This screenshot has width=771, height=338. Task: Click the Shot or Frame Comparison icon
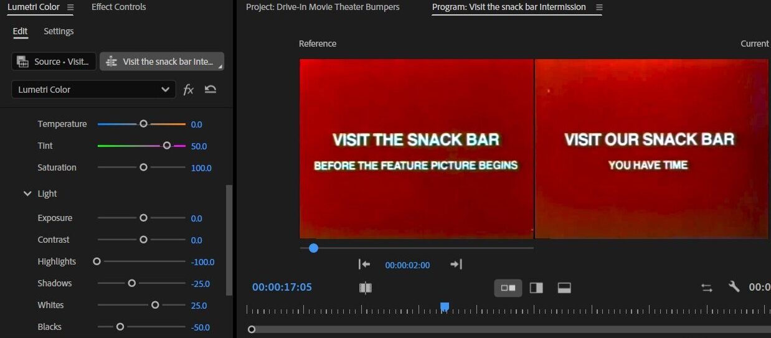[366, 288]
